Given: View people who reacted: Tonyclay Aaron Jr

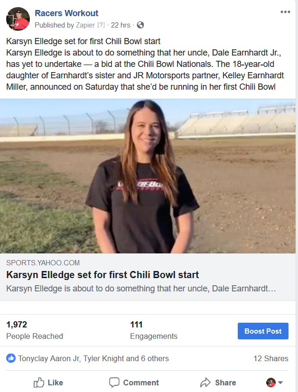Looking at the screenshot, I should click(x=49, y=358).
